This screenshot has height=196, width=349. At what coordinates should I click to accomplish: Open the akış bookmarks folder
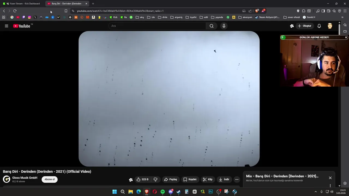pos(140,17)
